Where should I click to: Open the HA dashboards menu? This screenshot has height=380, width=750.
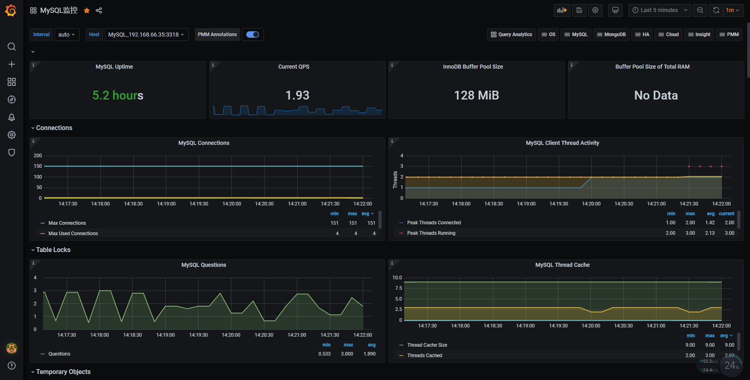point(642,35)
